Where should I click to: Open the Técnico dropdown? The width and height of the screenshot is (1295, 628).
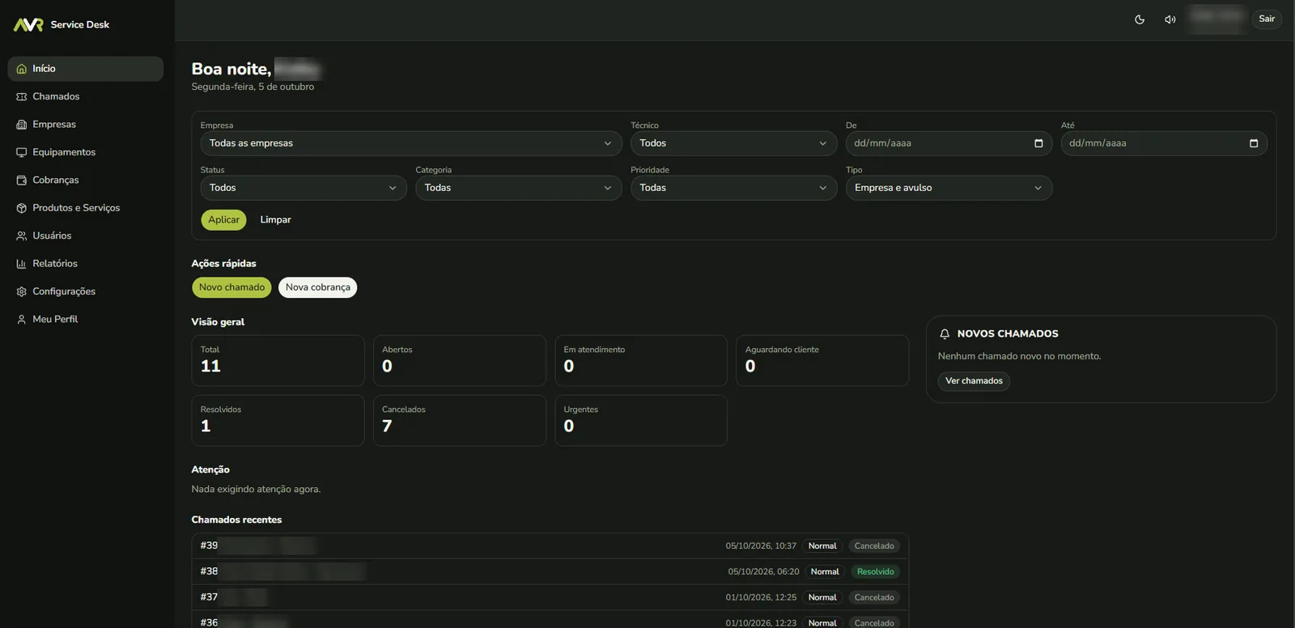click(733, 143)
